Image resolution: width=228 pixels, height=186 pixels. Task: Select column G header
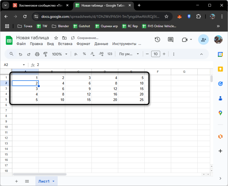tap(184, 72)
